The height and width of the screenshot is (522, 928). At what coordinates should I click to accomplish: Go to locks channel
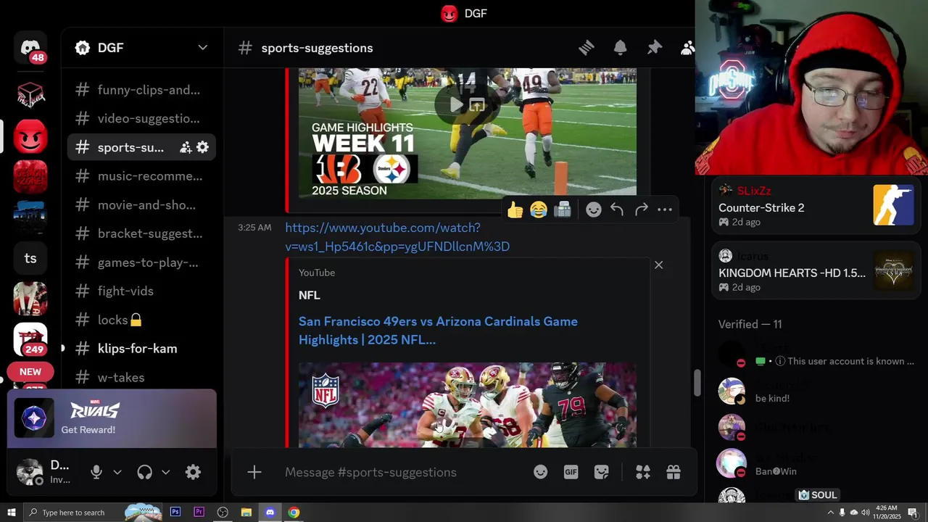[x=141, y=320]
